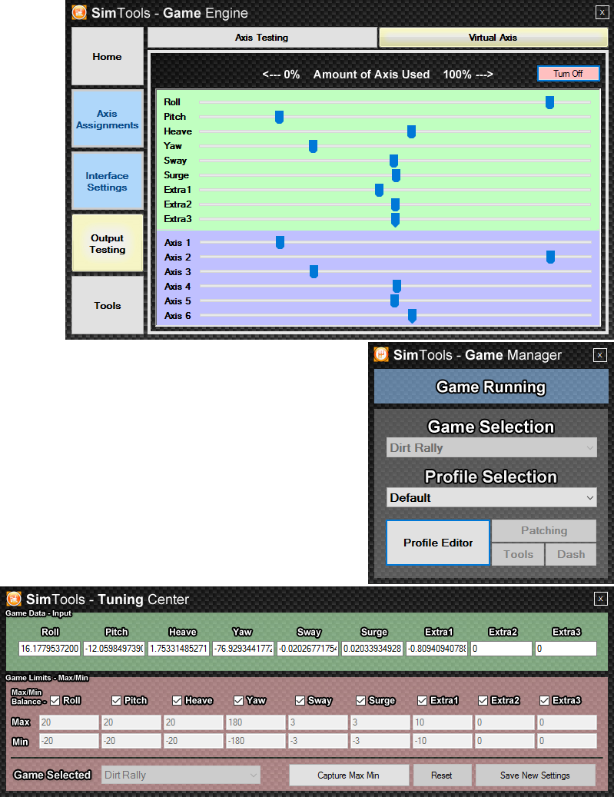Toggle the Roll max/min balance checkbox
Image resolution: width=614 pixels, height=797 pixels.
55,700
